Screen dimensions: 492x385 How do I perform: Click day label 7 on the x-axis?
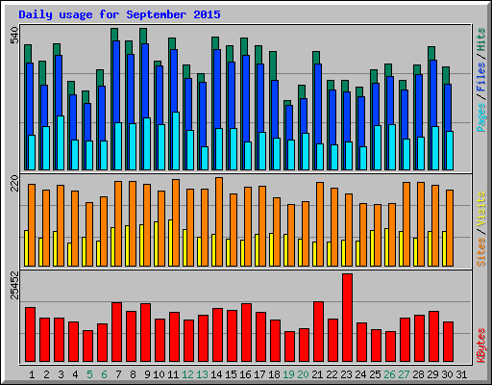pos(118,374)
